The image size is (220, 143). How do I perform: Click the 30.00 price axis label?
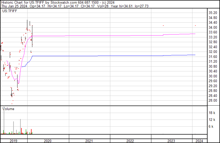(213, 76)
